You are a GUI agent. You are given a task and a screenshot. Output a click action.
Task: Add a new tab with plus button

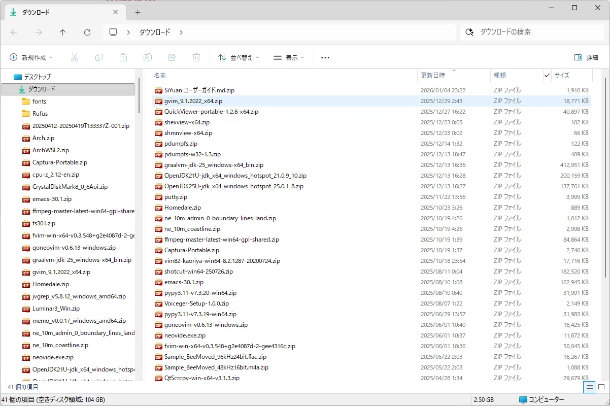[138, 12]
